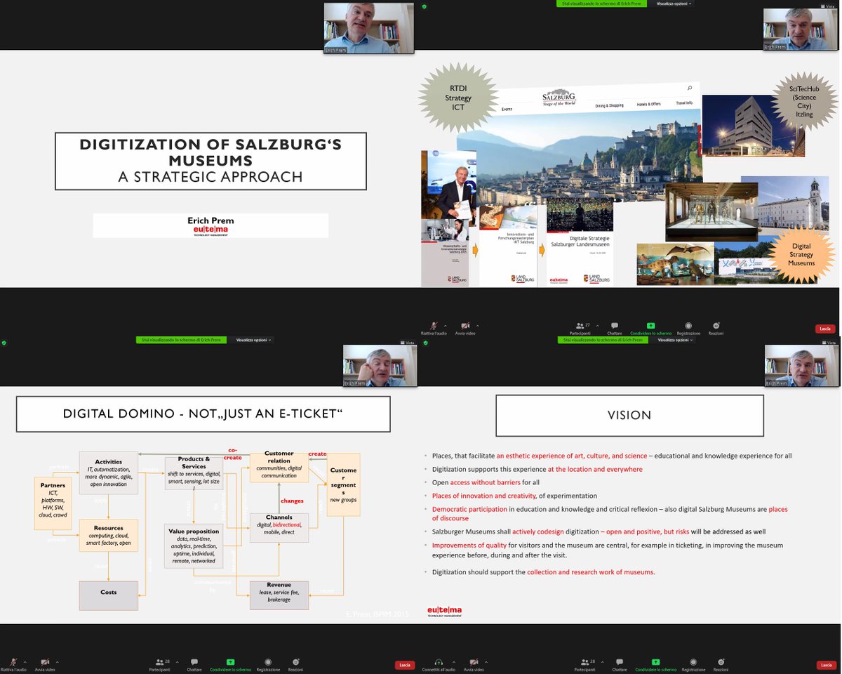Expand audio options arrow under the Digital Domino slide
The width and height of the screenshot is (842, 674).
pyautogui.click(x=26, y=661)
